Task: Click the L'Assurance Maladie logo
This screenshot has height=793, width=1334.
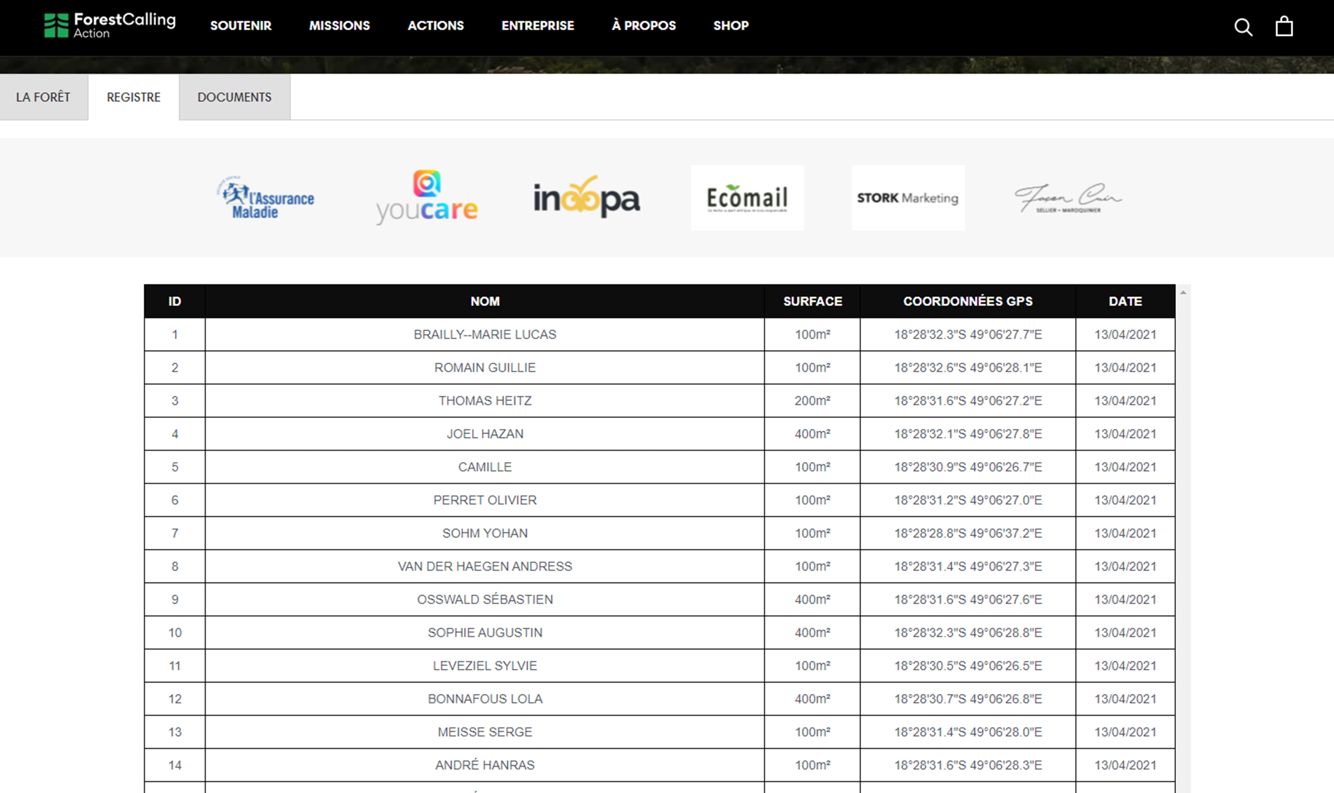Action: (266, 198)
